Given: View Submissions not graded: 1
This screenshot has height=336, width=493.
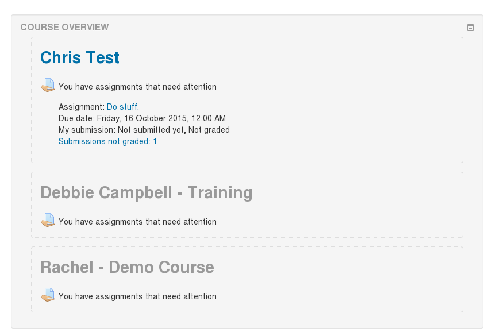Looking at the screenshot, I should point(107,141).
